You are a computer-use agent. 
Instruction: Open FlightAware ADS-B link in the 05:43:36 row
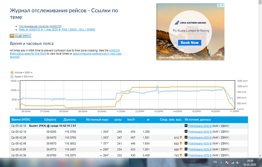coord(200,155)
